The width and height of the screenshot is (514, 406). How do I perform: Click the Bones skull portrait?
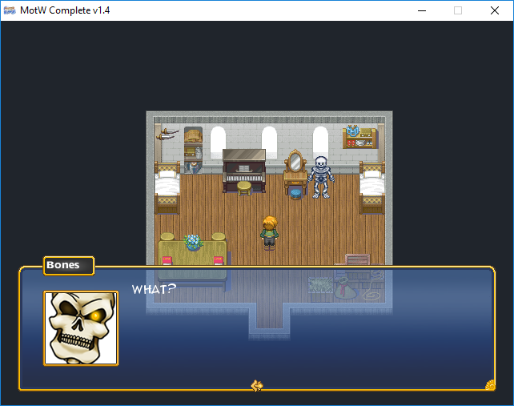(81, 328)
